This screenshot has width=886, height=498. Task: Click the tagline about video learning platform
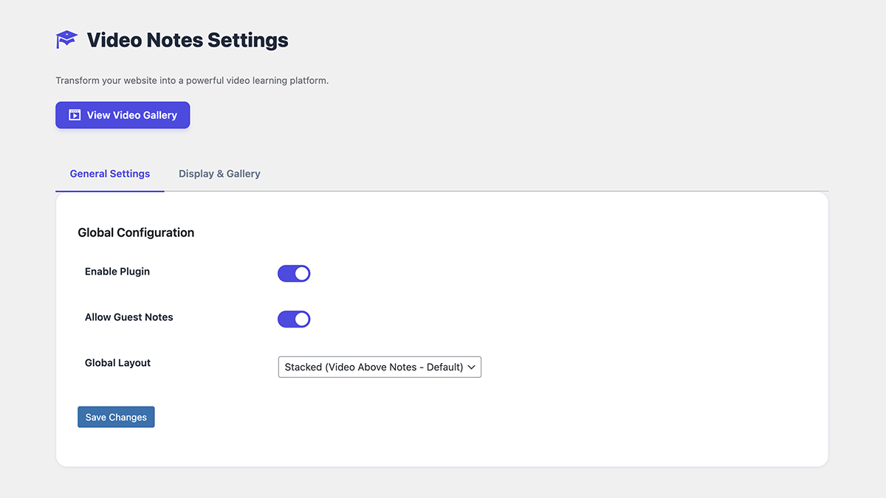coord(192,80)
